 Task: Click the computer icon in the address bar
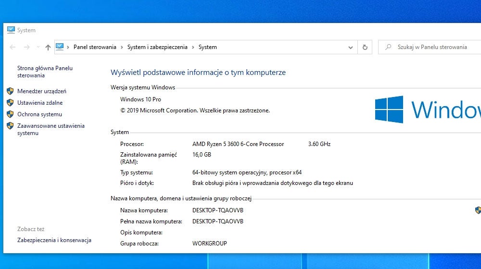[60, 47]
